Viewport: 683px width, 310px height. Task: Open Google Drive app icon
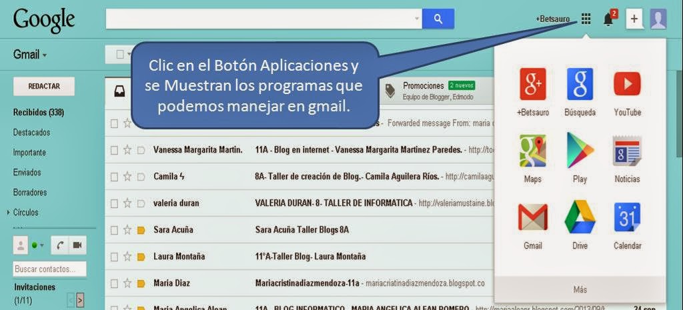pos(580,217)
